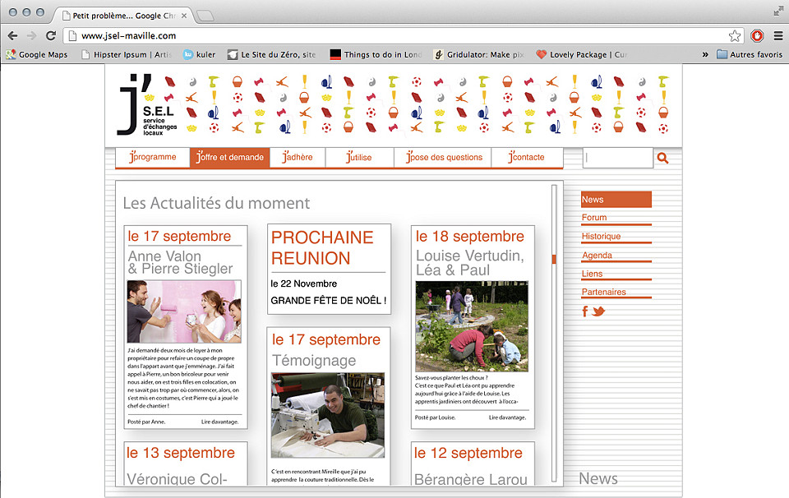Select the j'adhère menu tab

coord(298,157)
